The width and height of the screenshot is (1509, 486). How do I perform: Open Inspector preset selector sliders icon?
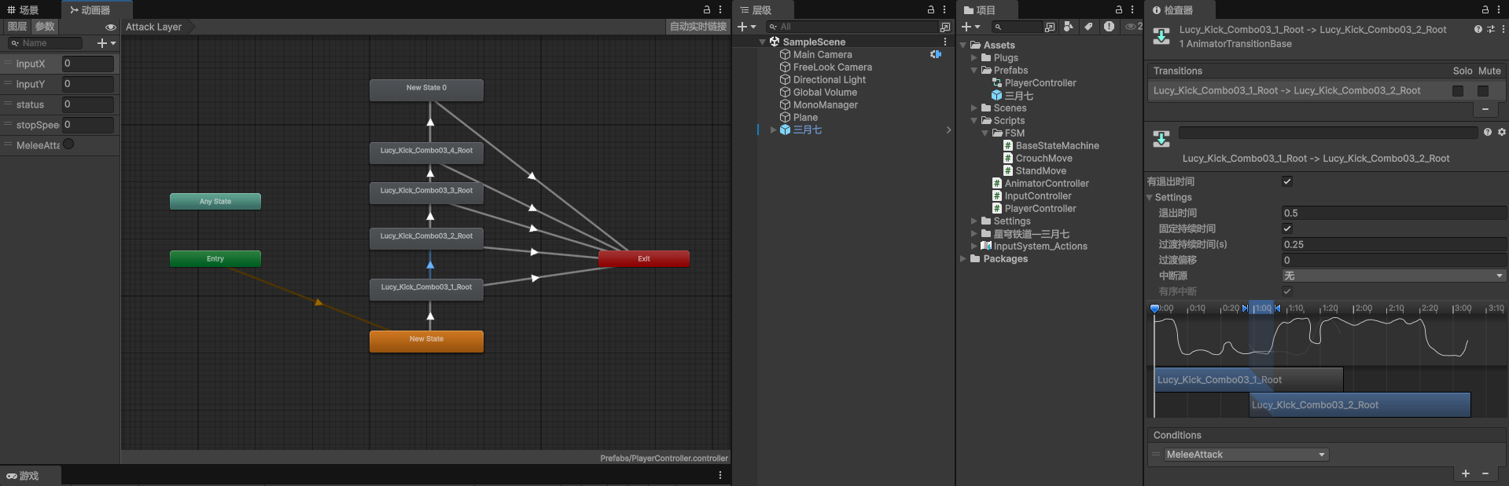[x=1491, y=29]
